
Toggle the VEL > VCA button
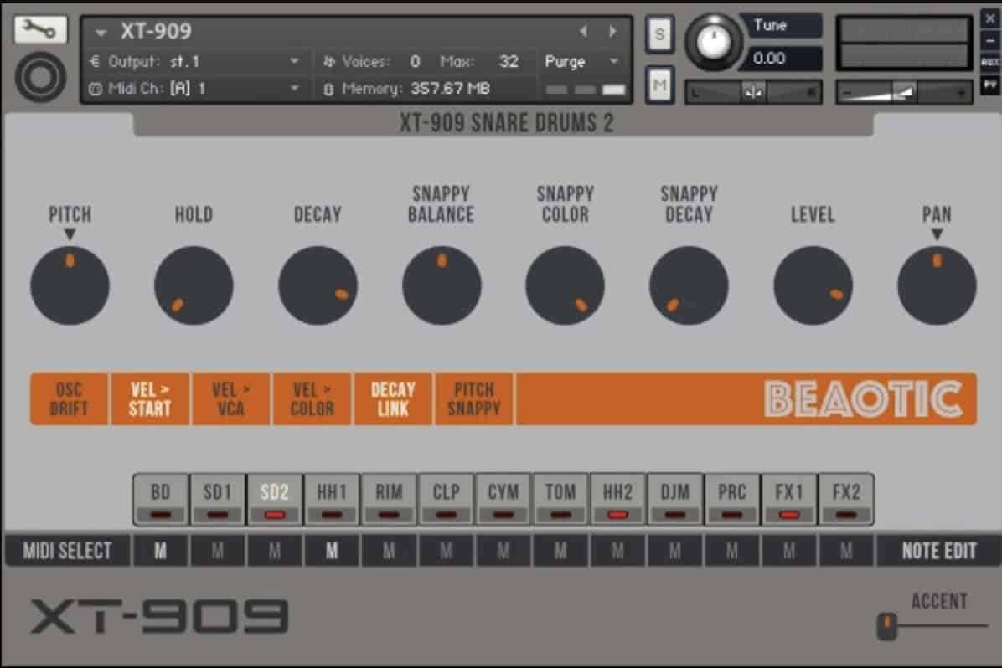(230, 399)
